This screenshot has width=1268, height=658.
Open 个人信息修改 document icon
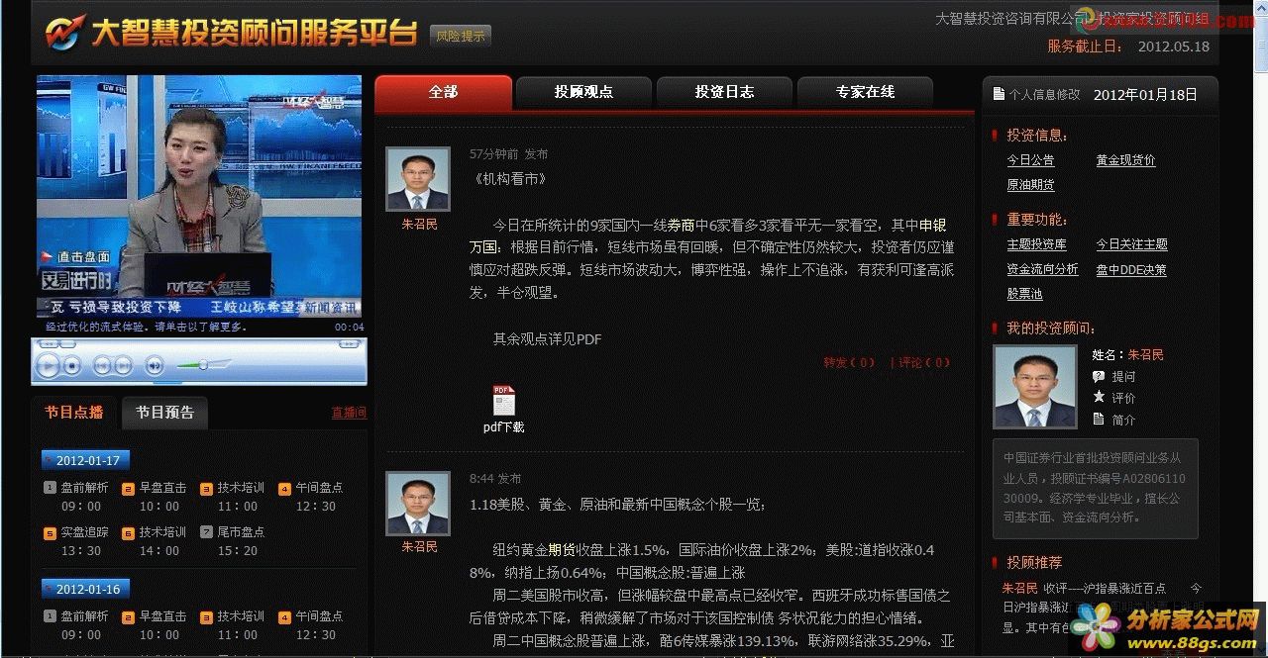coord(999,94)
